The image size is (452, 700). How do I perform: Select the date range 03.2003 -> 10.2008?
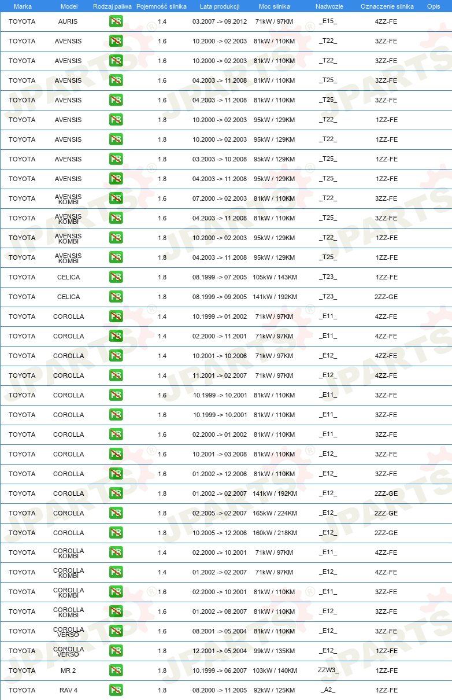pyautogui.click(x=220, y=159)
